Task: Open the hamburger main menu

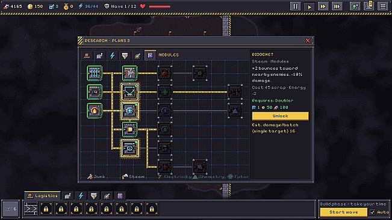Action: pos(383,6)
